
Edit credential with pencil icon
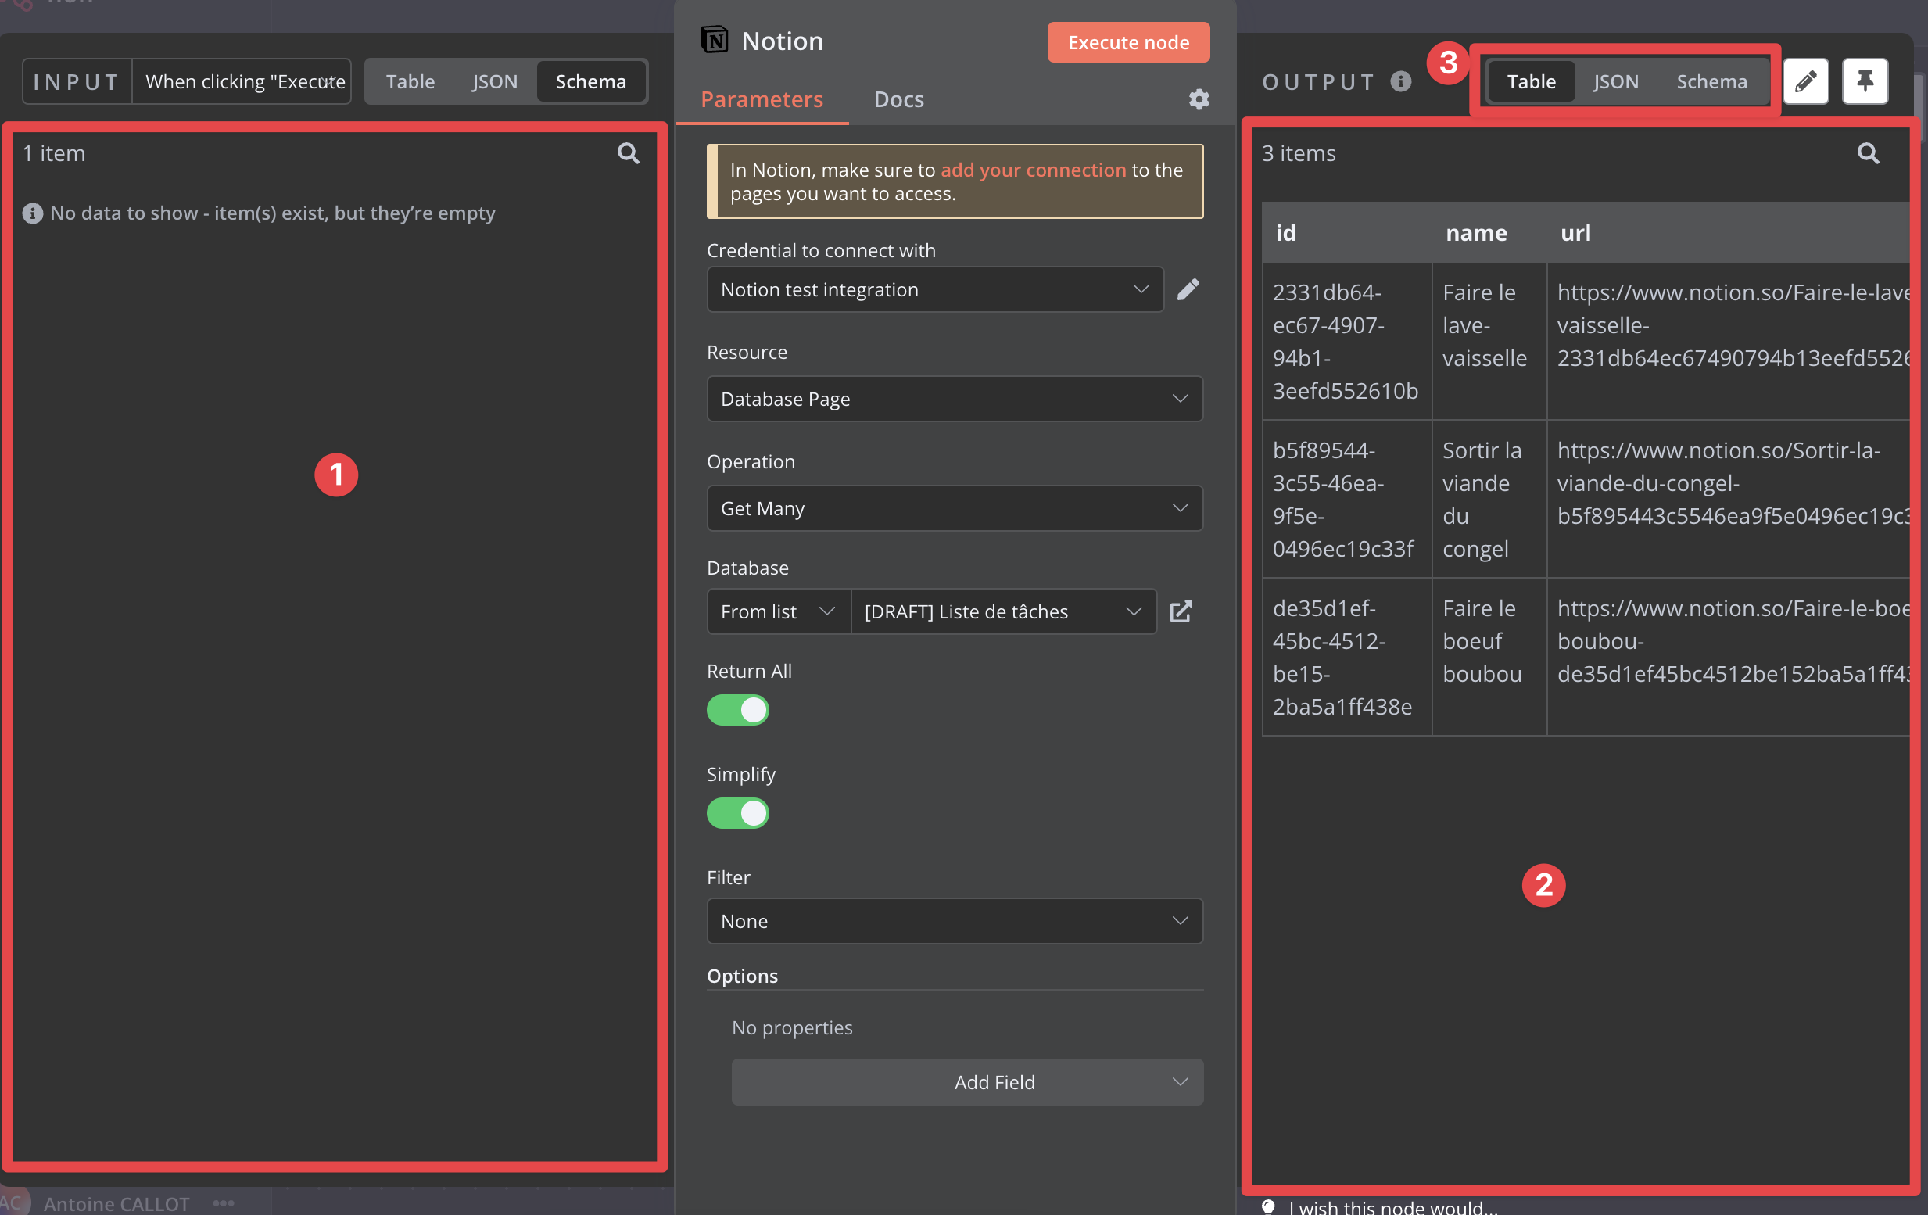1188,289
